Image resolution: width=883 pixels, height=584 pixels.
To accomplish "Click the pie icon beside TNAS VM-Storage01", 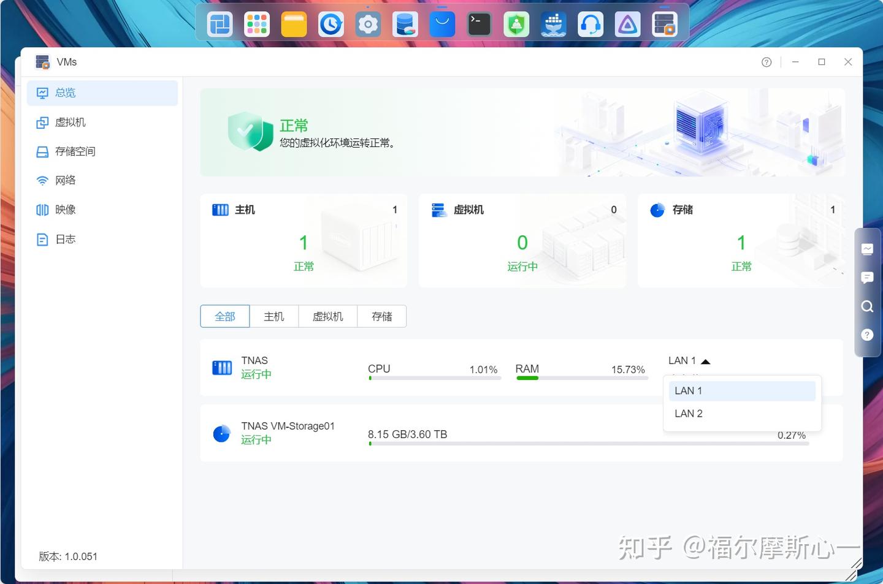I will [221, 433].
